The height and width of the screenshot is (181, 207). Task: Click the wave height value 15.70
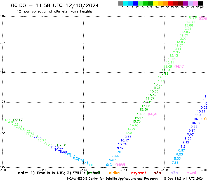point(137,121)
